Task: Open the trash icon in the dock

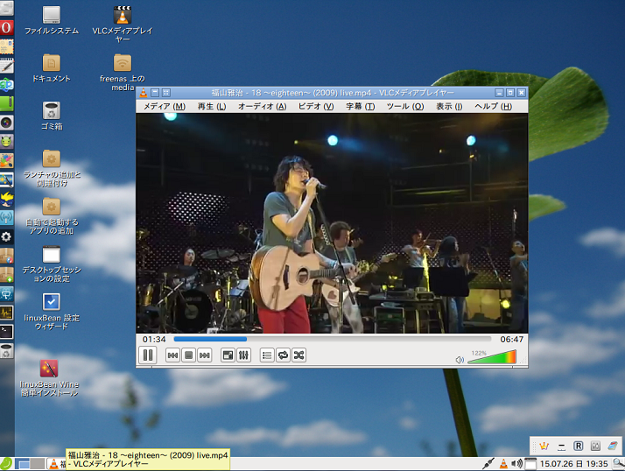Action: (7, 350)
